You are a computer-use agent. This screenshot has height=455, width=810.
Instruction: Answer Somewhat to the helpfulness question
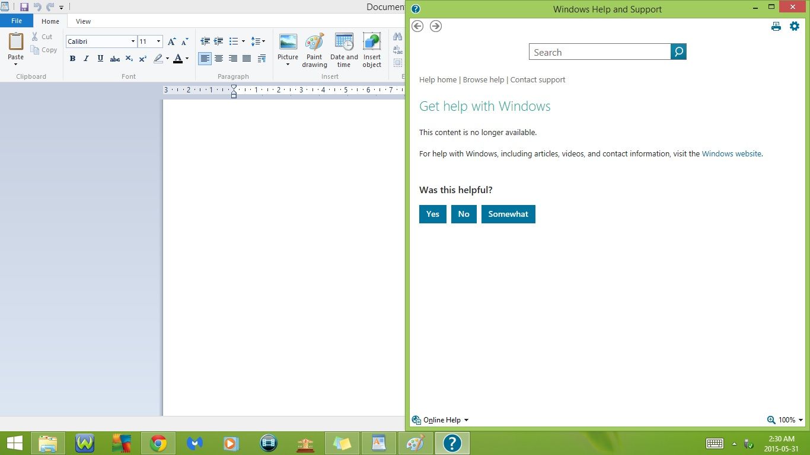coord(508,214)
